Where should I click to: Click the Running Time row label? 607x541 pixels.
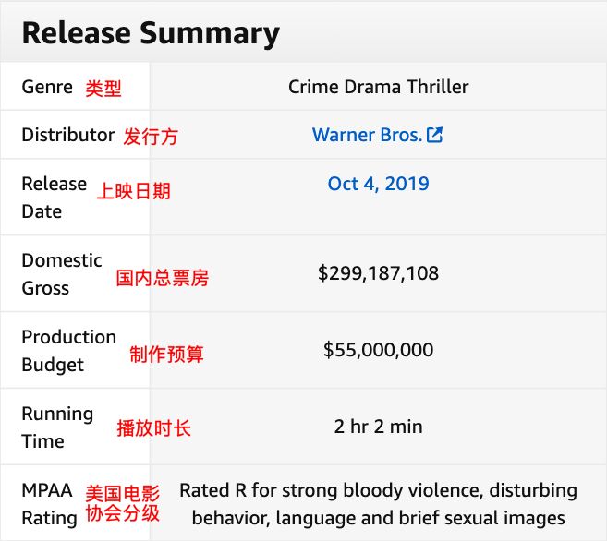point(57,427)
